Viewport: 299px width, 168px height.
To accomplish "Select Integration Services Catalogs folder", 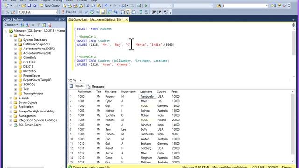I will [37, 120].
